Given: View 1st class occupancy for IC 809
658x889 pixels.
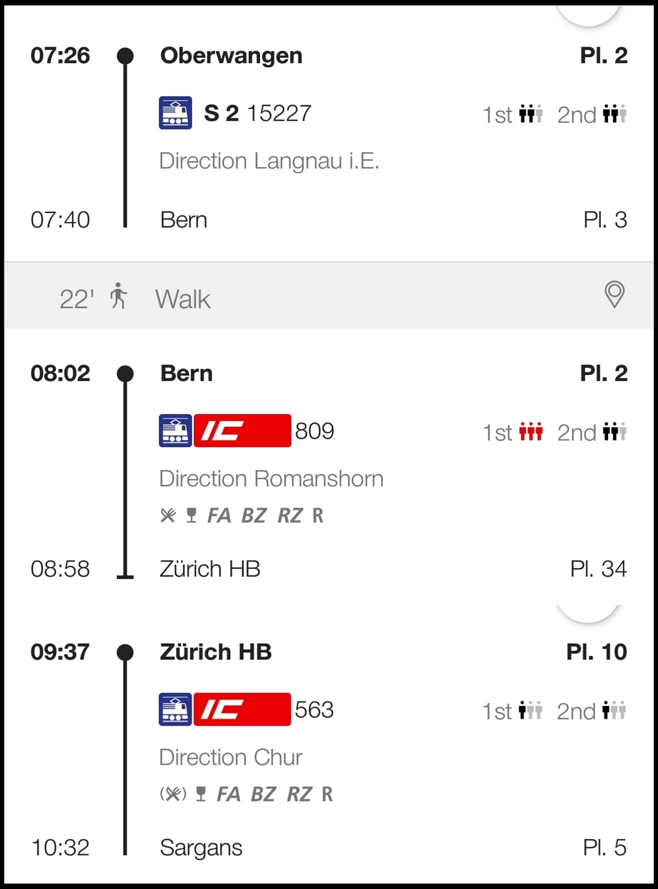Looking at the screenshot, I should click(x=531, y=432).
